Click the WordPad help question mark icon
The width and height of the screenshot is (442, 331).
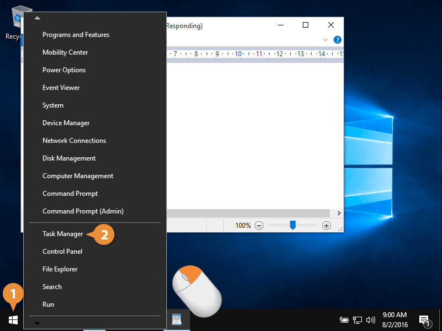(338, 40)
